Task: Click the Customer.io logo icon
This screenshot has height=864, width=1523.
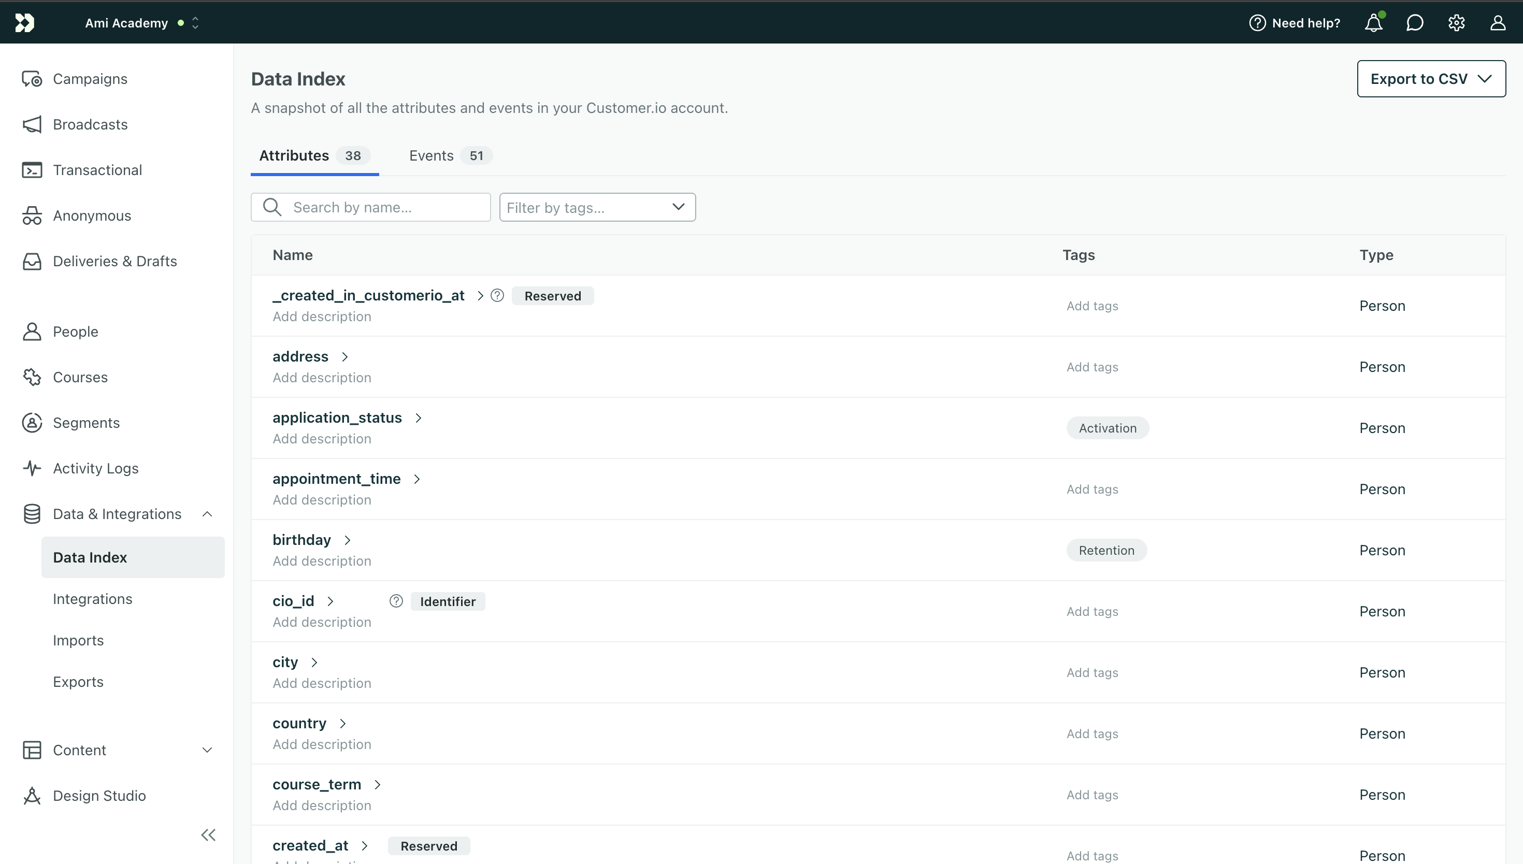Action: coord(24,23)
